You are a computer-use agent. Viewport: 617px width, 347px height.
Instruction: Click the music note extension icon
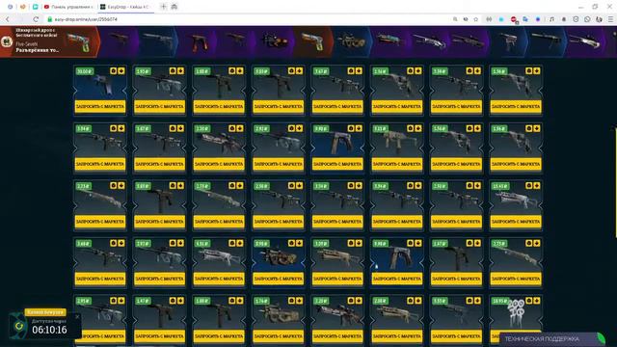coord(551,19)
